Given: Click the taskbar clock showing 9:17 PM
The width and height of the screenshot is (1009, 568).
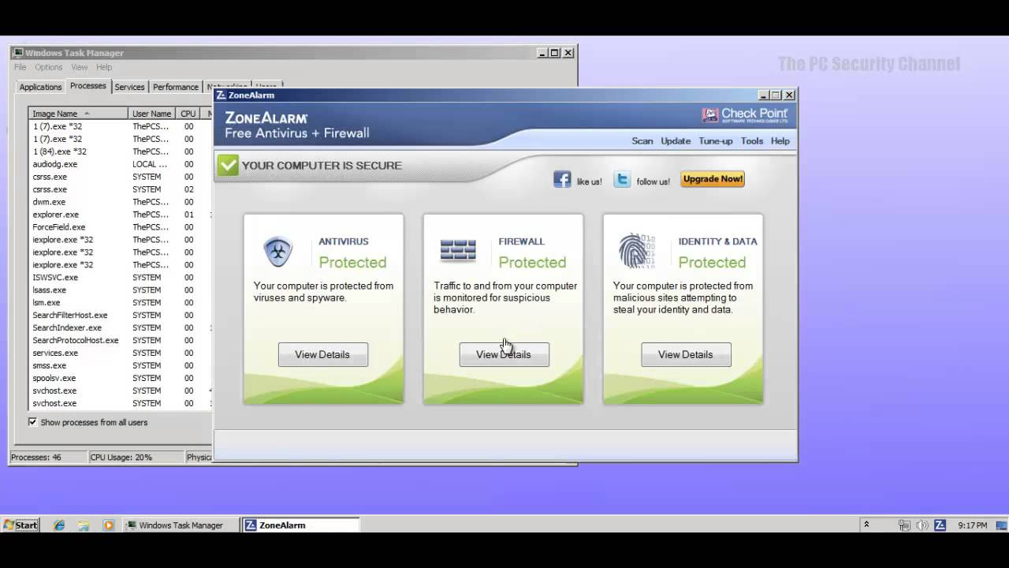Looking at the screenshot, I should tap(973, 525).
